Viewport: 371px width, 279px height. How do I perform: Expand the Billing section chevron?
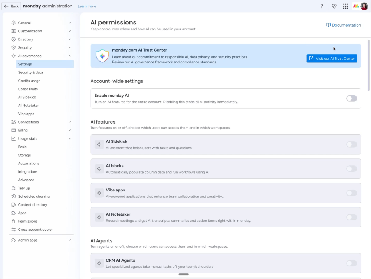pyautogui.click(x=70, y=131)
